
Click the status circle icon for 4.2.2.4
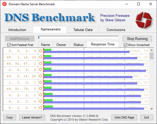[x=41, y=107]
